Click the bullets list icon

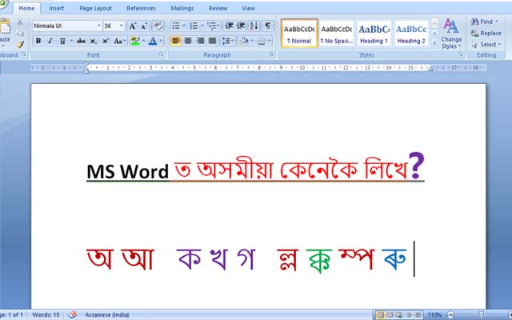click(176, 26)
